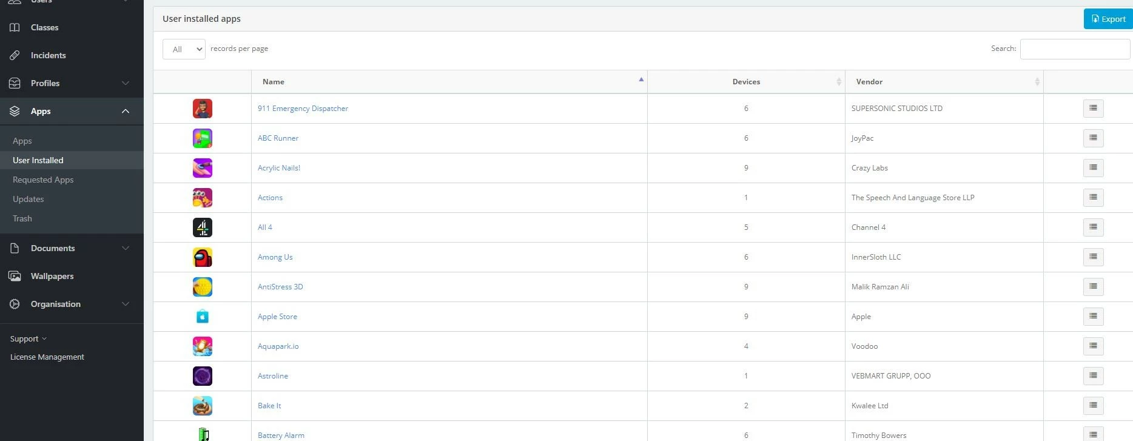This screenshot has width=1133, height=441.
Task: Click the Aquapark.io app icon
Action: click(x=203, y=346)
